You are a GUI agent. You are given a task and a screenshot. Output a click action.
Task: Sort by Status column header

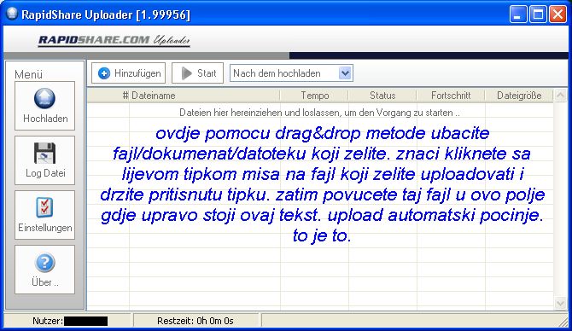point(382,96)
